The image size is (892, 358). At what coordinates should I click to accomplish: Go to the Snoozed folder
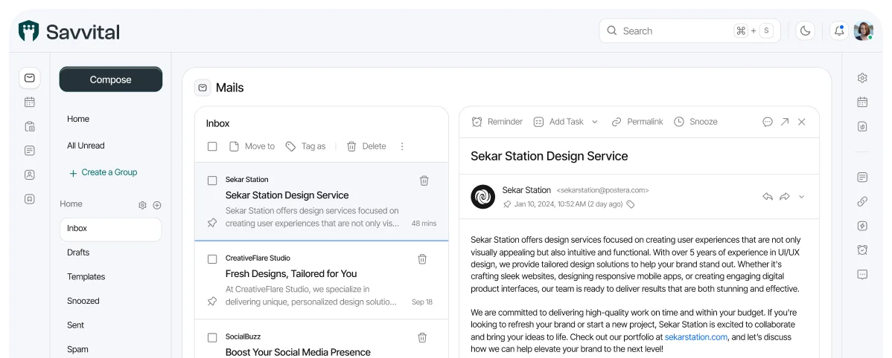(83, 301)
